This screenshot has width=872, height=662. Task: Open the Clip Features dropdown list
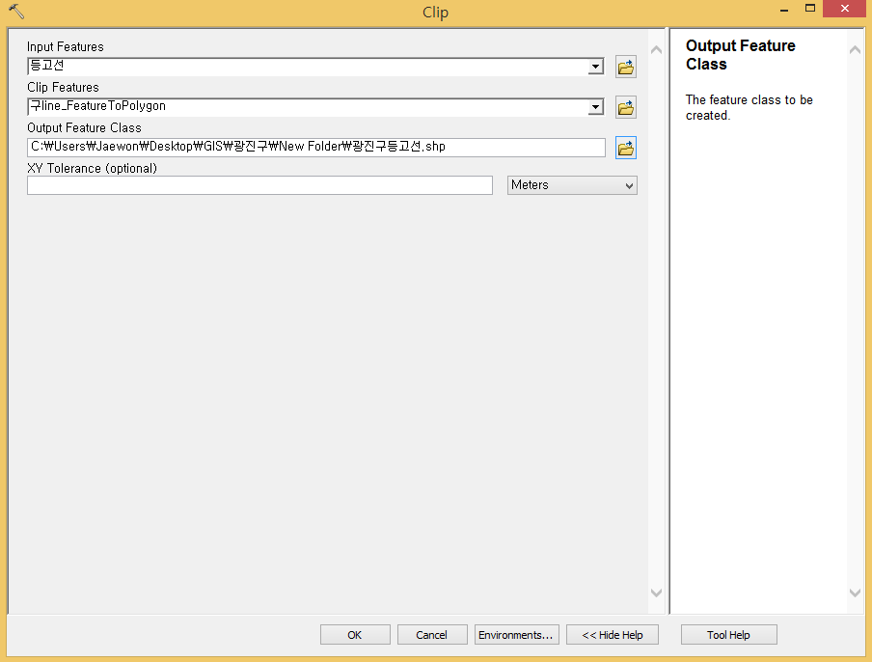[x=595, y=107]
